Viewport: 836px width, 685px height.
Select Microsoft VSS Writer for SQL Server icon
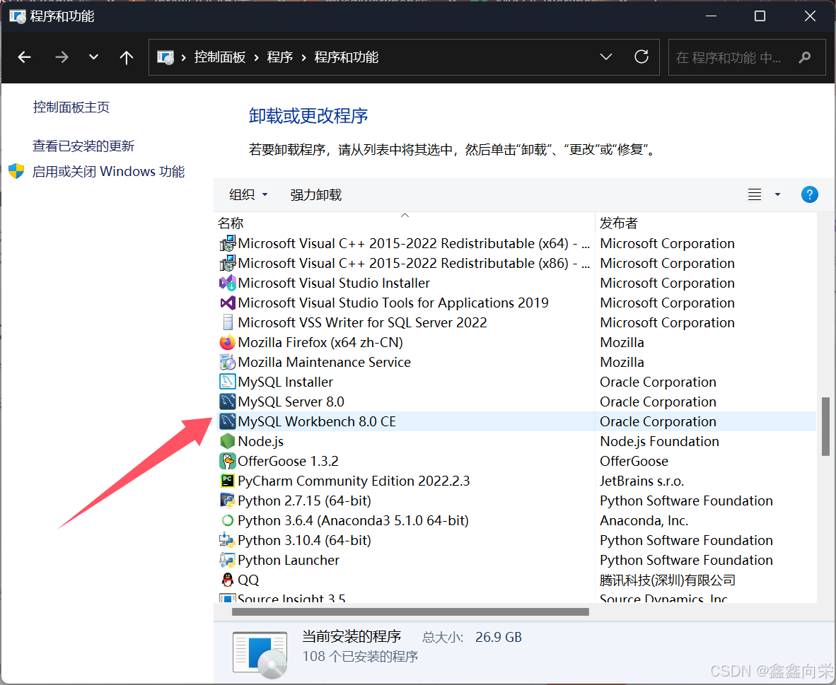[x=228, y=322]
